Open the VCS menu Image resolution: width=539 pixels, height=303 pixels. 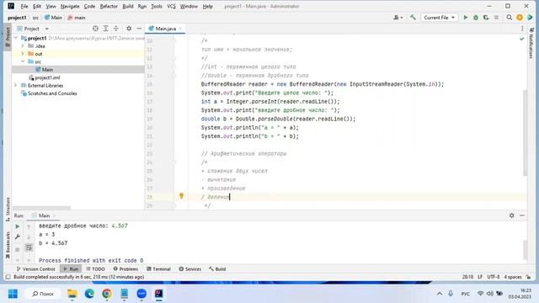171,6
